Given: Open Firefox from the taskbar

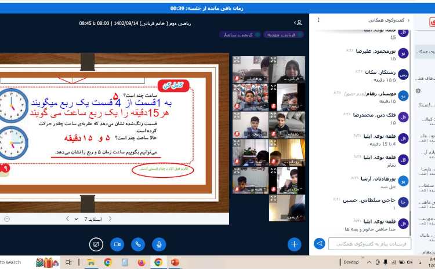Looking at the screenshot, I should [x=142, y=262].
